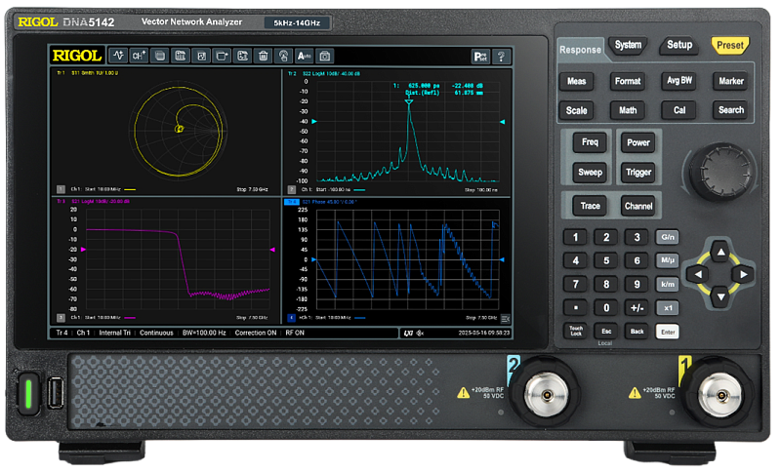Click the add trace waveform icon

[117, 56]
